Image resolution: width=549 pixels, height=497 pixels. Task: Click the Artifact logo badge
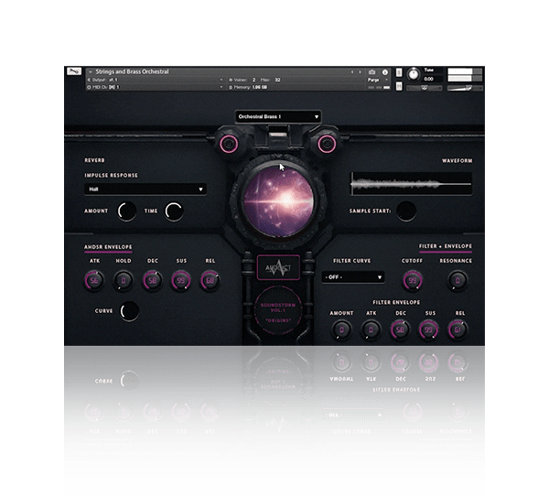[x=278, y=267]
